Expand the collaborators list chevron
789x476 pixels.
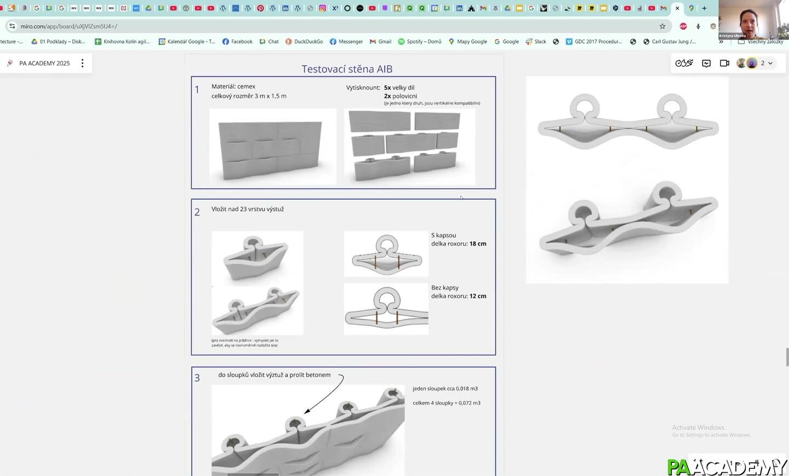[x=770, y=63]
